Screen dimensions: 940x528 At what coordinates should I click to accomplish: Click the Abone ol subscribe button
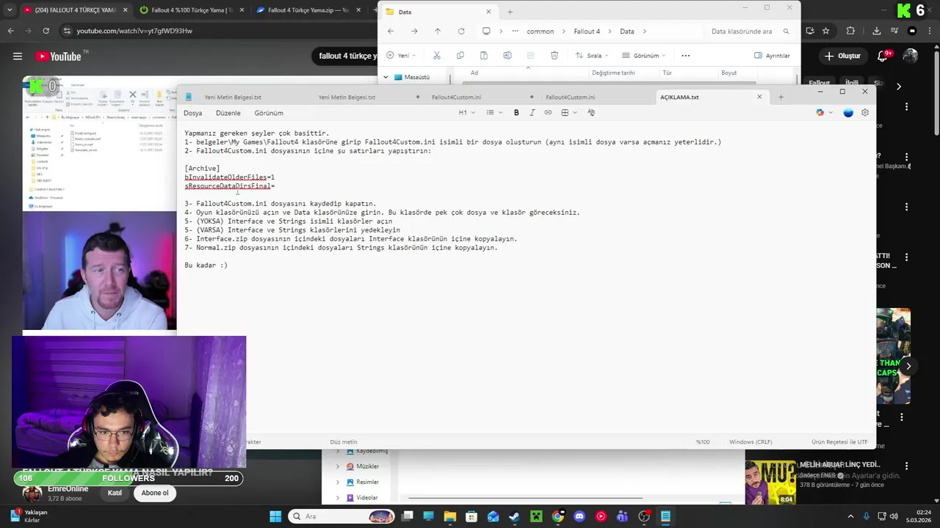[x=155, y=493]
